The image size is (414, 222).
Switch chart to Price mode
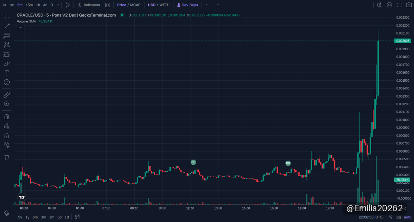[x=121, y=5]
